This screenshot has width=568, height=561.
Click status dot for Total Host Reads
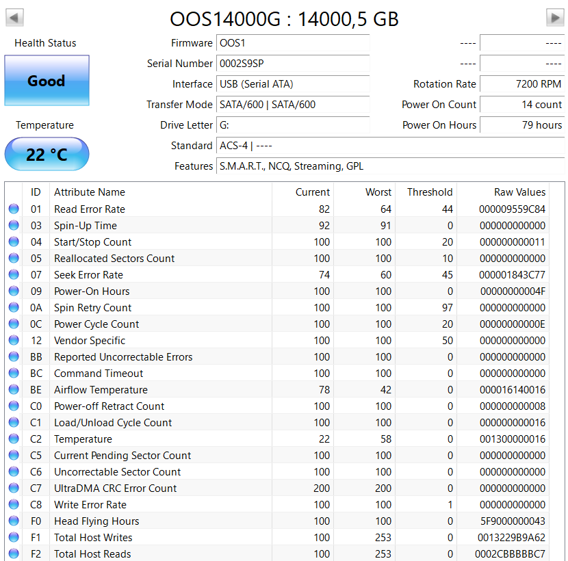click(14, 553)
